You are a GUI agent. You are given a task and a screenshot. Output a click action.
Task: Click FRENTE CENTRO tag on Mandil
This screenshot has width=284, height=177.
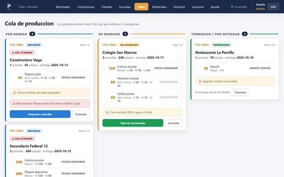(260, 68)
